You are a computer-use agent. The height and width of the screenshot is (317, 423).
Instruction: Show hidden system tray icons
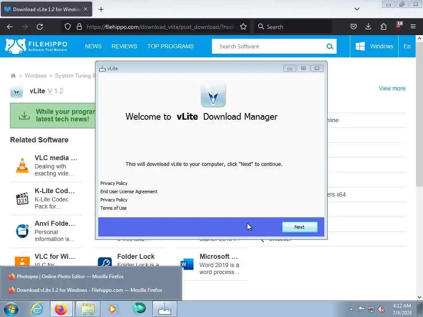(x=351, y=309)
